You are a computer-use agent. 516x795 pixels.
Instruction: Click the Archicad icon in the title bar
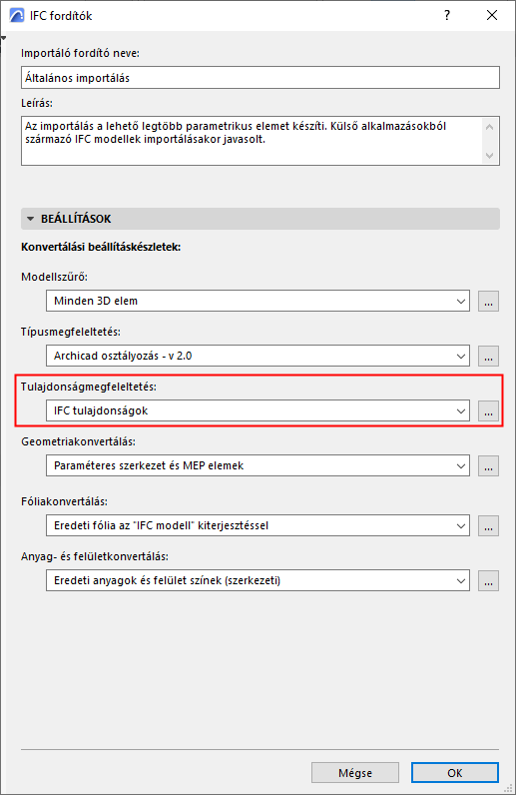point(17,16)
